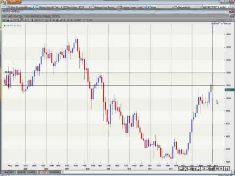Select the upper horizontal line at 110.00
The image size is (235, 176).
click(x=114, y=73)
